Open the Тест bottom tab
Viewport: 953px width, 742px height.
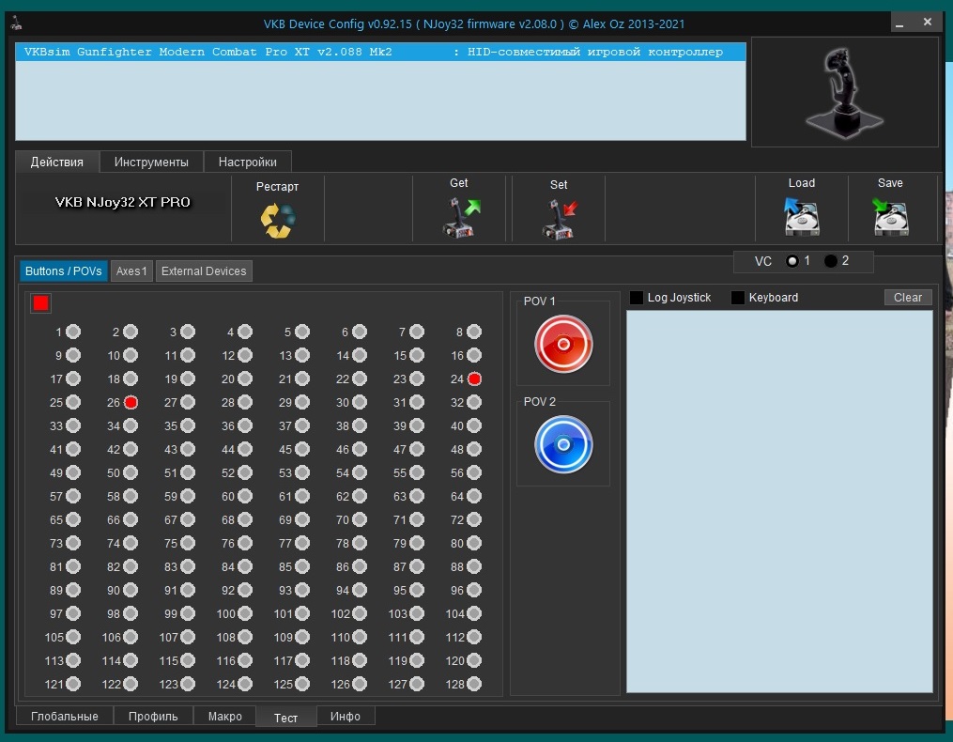(285, 718)
